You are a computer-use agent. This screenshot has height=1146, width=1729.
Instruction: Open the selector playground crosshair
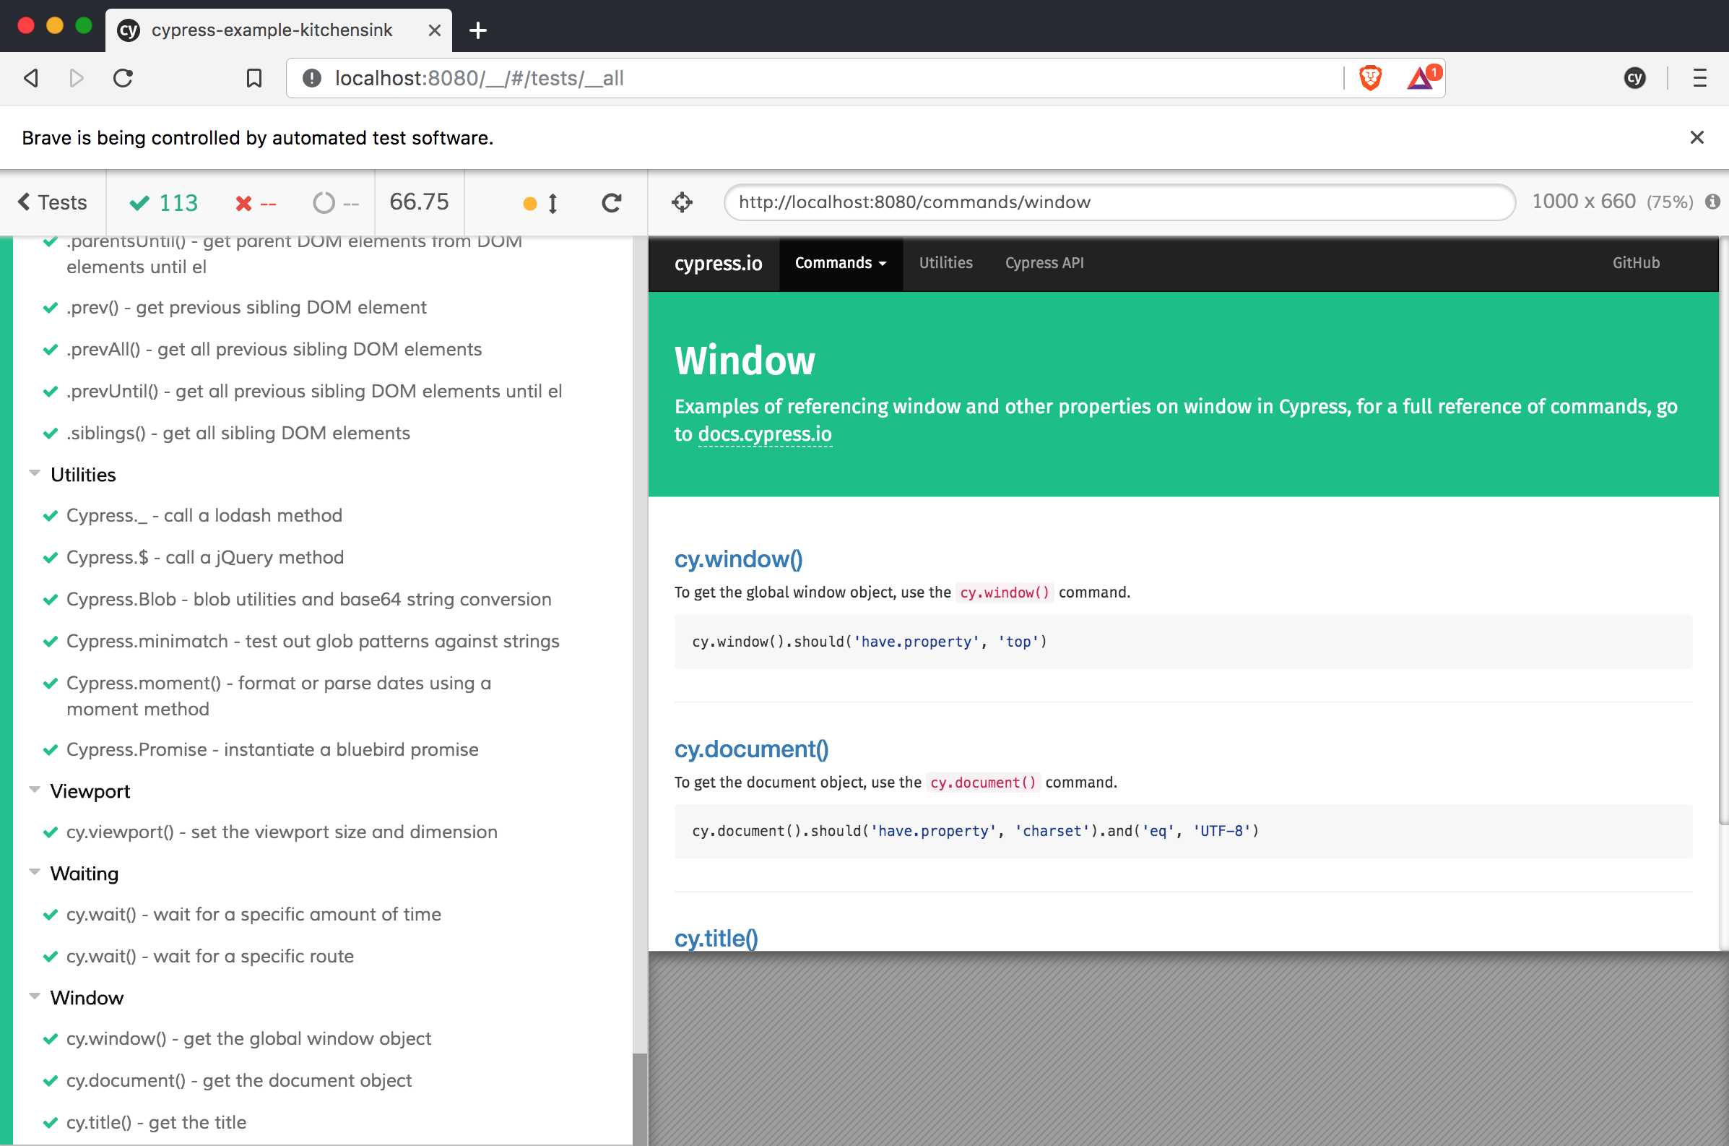(682, 202)
